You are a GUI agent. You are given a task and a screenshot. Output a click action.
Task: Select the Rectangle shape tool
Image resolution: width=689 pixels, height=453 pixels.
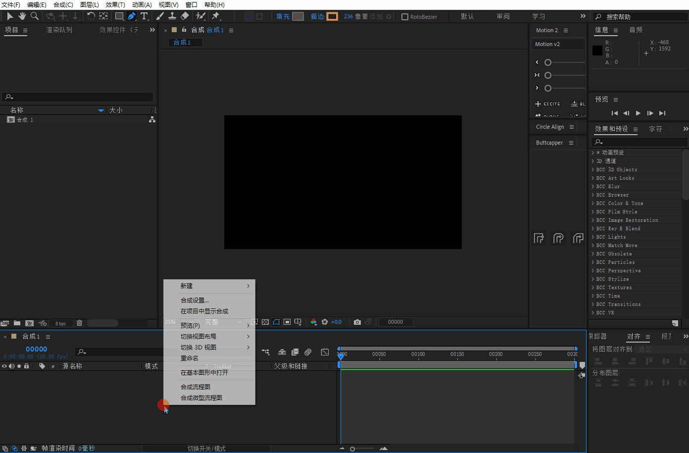119,16
